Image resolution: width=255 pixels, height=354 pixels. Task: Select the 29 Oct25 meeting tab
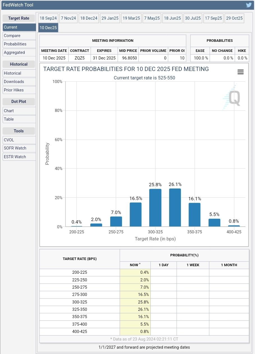click(234, 18)
